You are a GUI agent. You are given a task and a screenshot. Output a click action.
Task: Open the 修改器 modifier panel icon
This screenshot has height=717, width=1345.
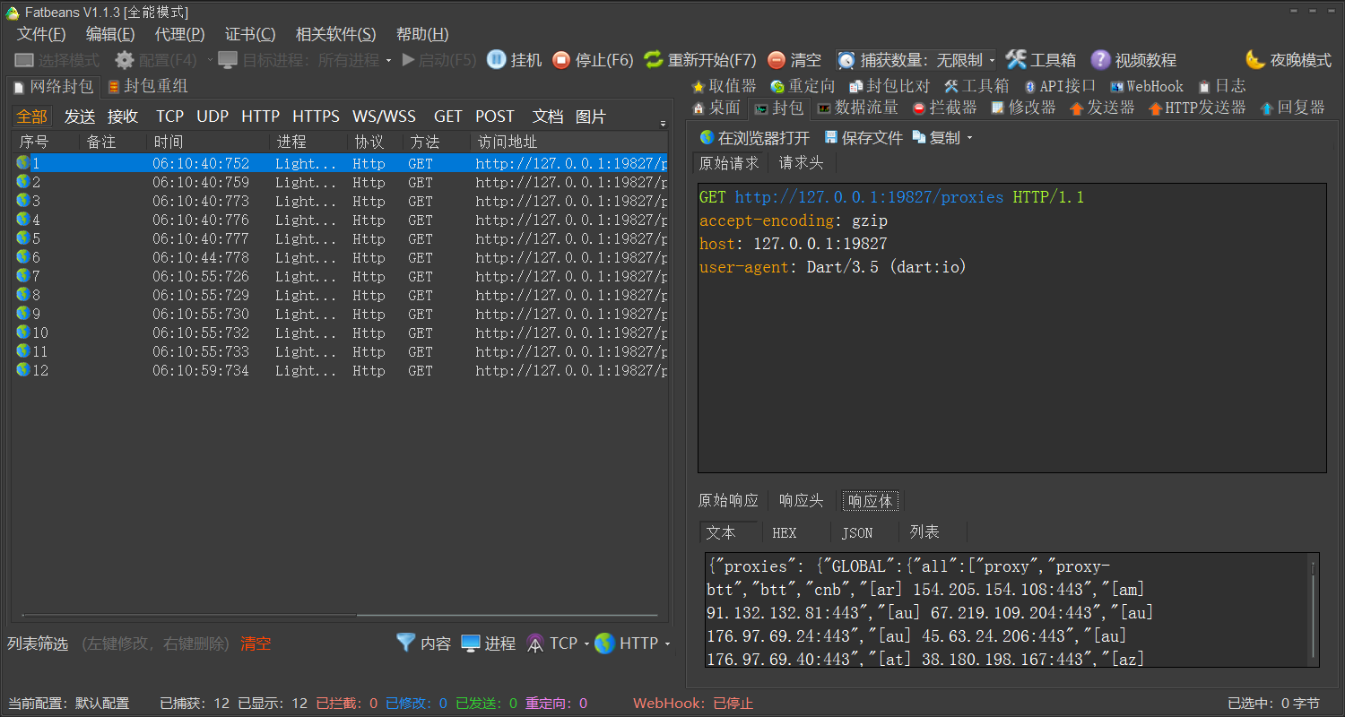(x=1027, y=108)
